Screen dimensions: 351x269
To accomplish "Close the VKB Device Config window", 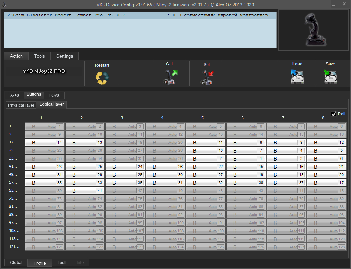I will 344,4.
